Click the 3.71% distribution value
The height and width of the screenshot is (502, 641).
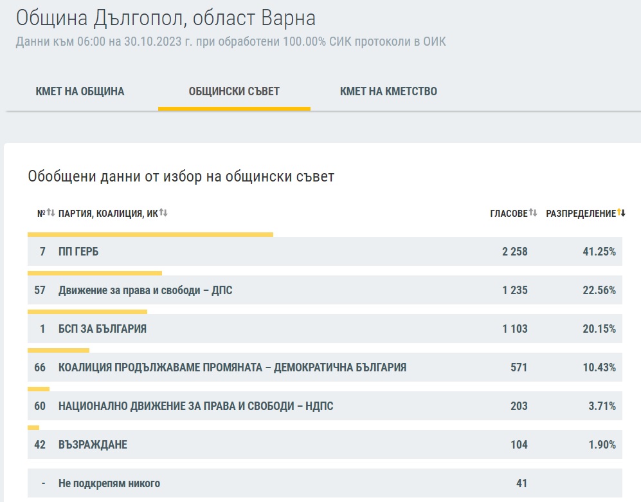602,406
